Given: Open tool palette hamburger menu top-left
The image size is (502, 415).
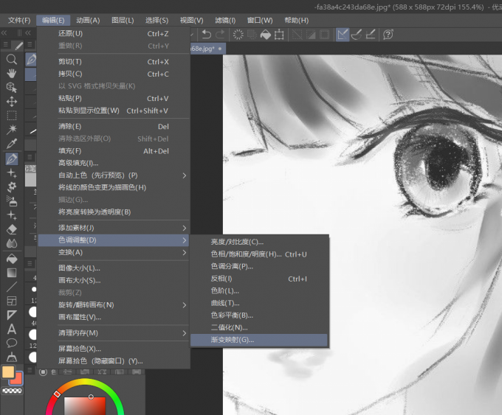Looking at the screenshot, I should point(5,44).
